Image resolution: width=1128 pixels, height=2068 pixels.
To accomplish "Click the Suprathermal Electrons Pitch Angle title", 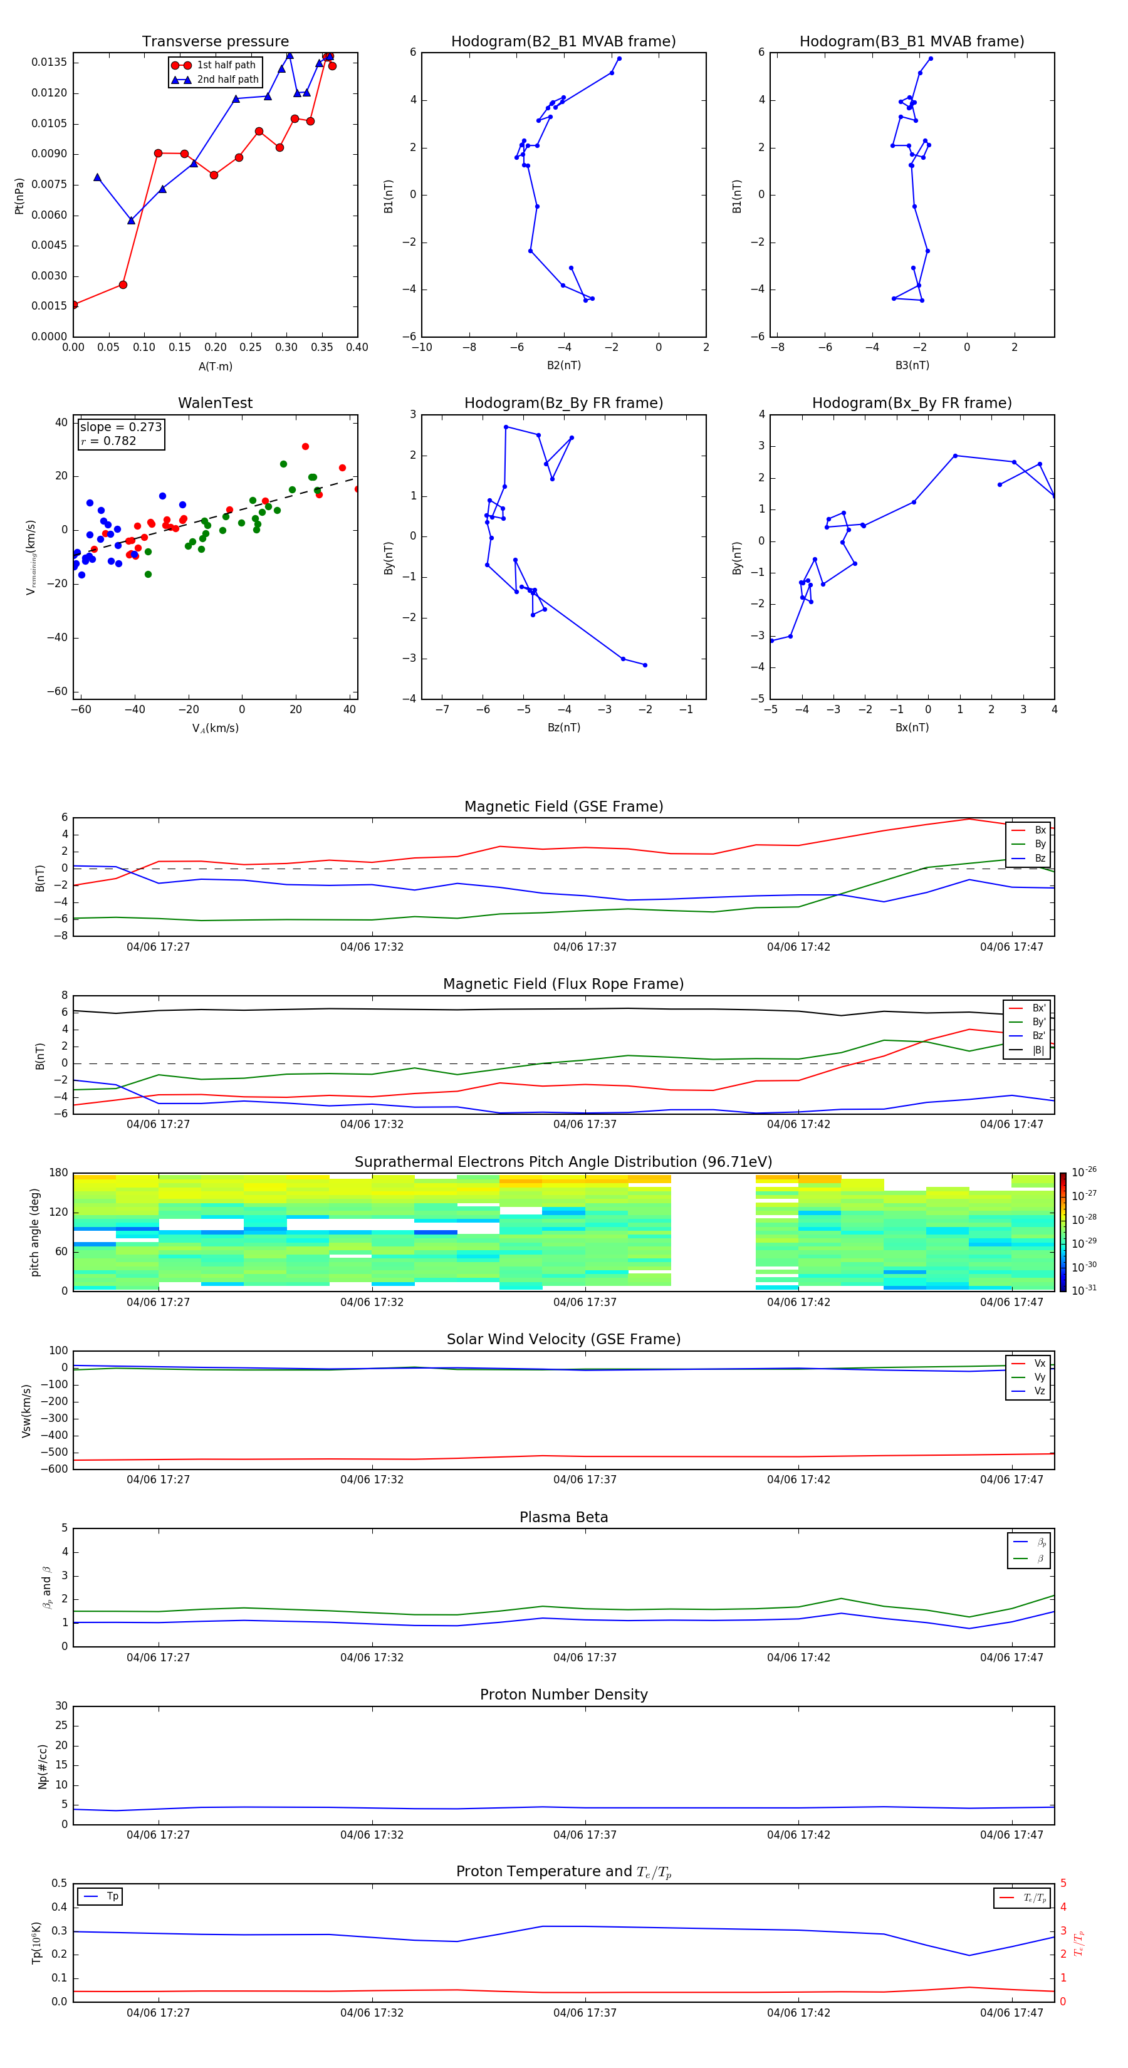I will click(x=563, y=1162).
